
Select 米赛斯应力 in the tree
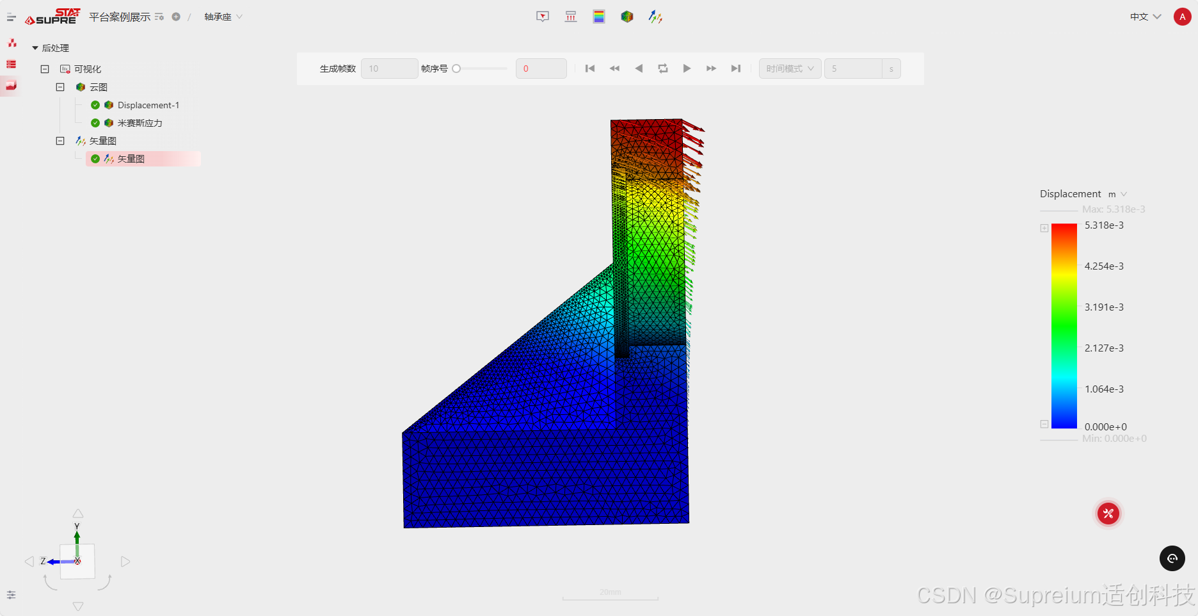140,123
